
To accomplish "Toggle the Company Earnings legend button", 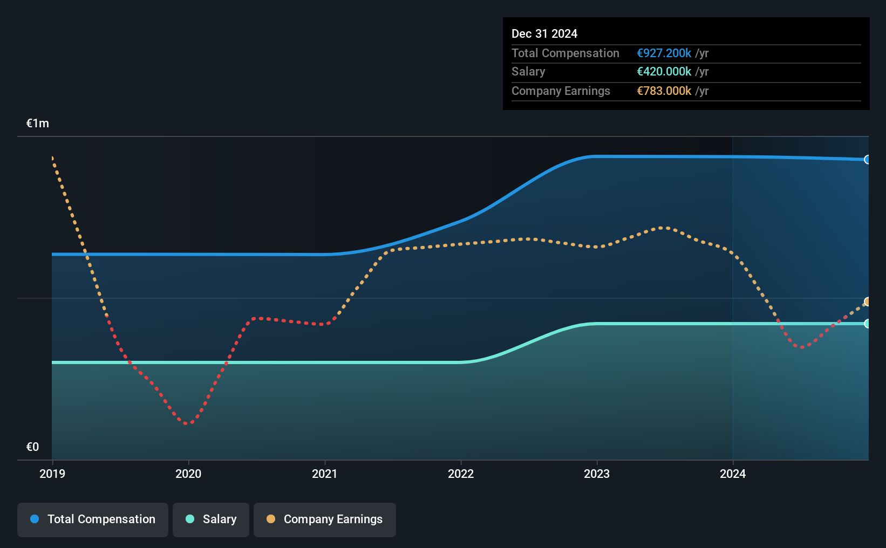I will click(325, 519).
